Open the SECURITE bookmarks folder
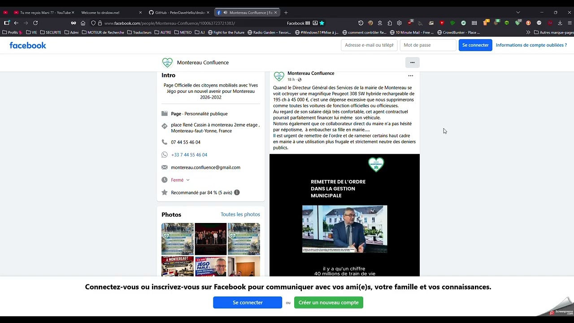This screenshot has width=574, height=323. pyautogui.click(x=50, y=32)
